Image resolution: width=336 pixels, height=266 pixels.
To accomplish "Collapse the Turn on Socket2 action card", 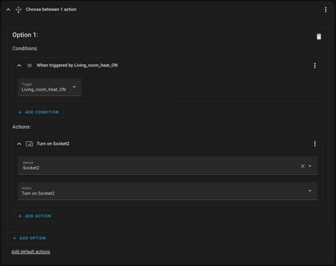I will tap(19, 144).
